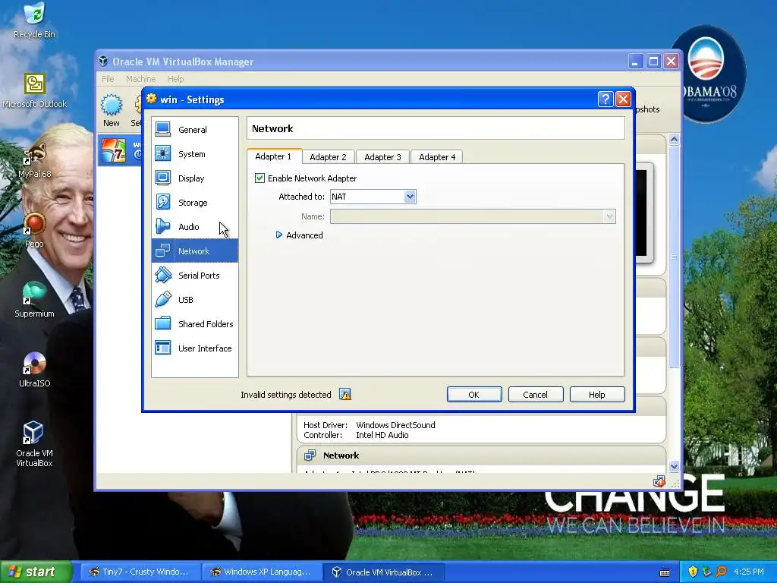Open the Help menu in VirtualBox Manager

click(175, 79)
